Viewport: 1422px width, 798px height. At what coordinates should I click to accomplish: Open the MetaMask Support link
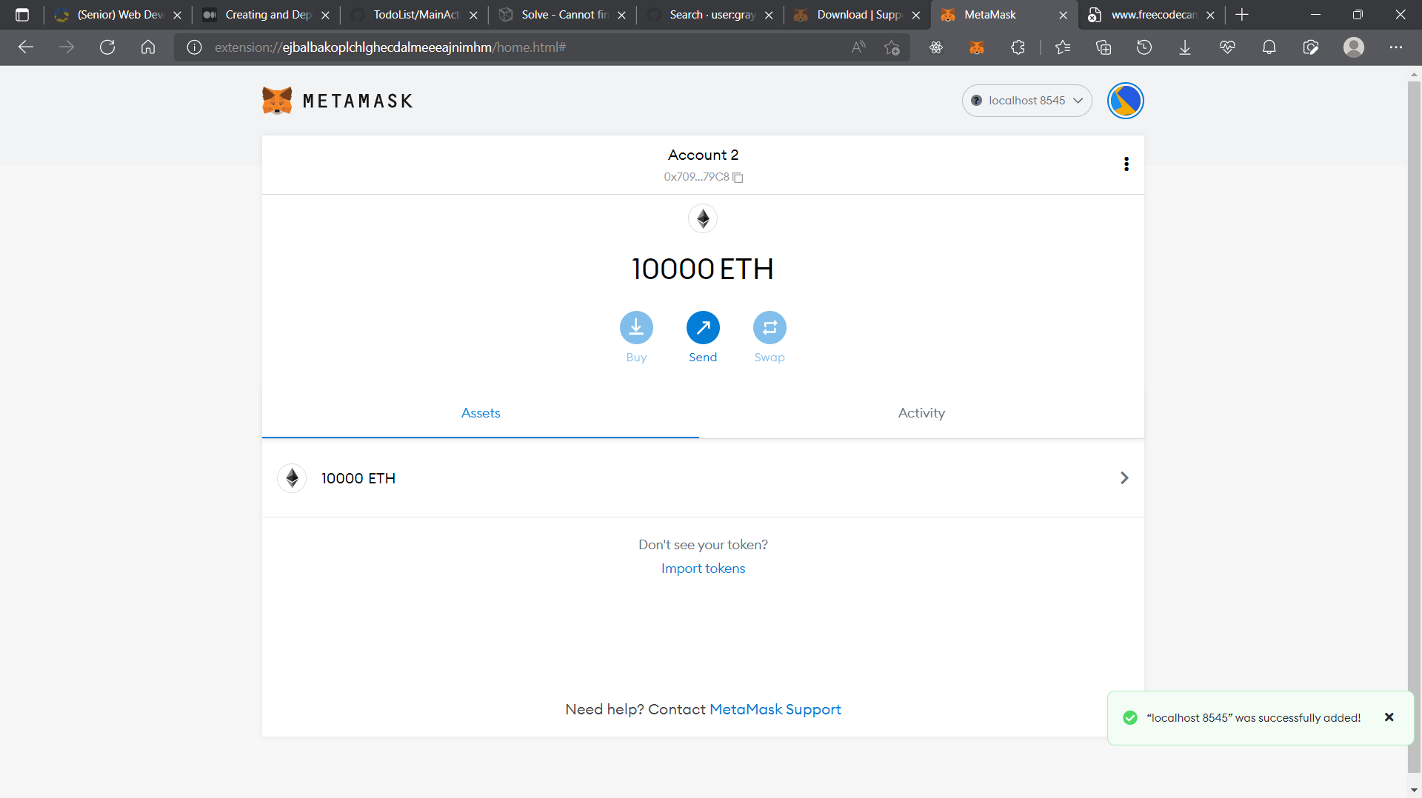point(775,709)
